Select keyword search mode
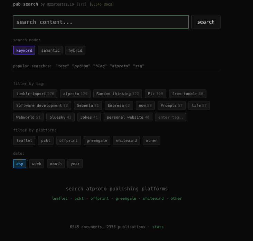Viewport: 253px width, 241px height. (x=24, y=50)
